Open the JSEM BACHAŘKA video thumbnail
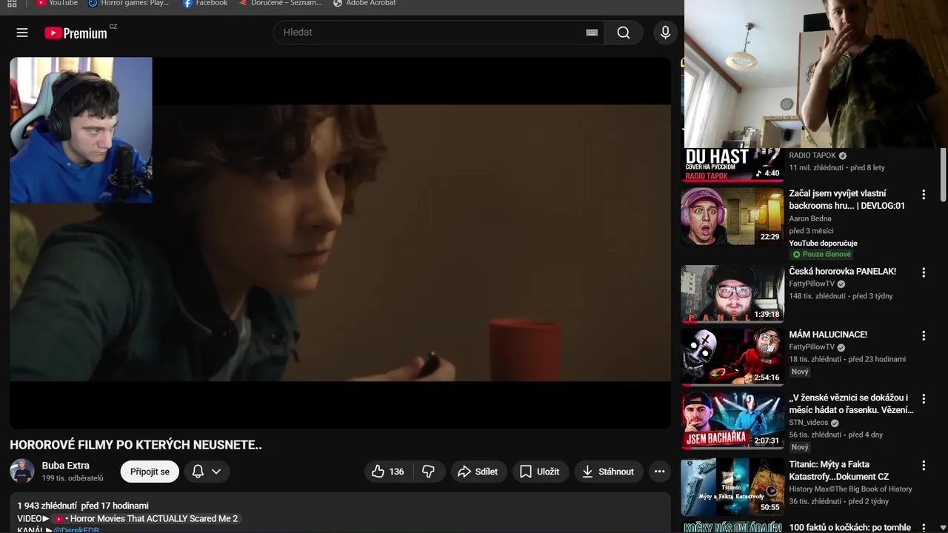The height and width of the screenshot is (533, 948). [732, 420]
